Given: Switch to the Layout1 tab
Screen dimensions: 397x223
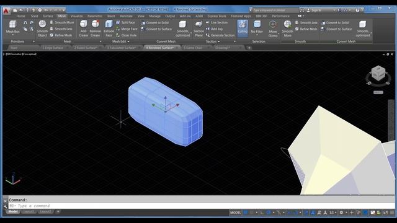Looking at the screenshot, I should (29, 211).
